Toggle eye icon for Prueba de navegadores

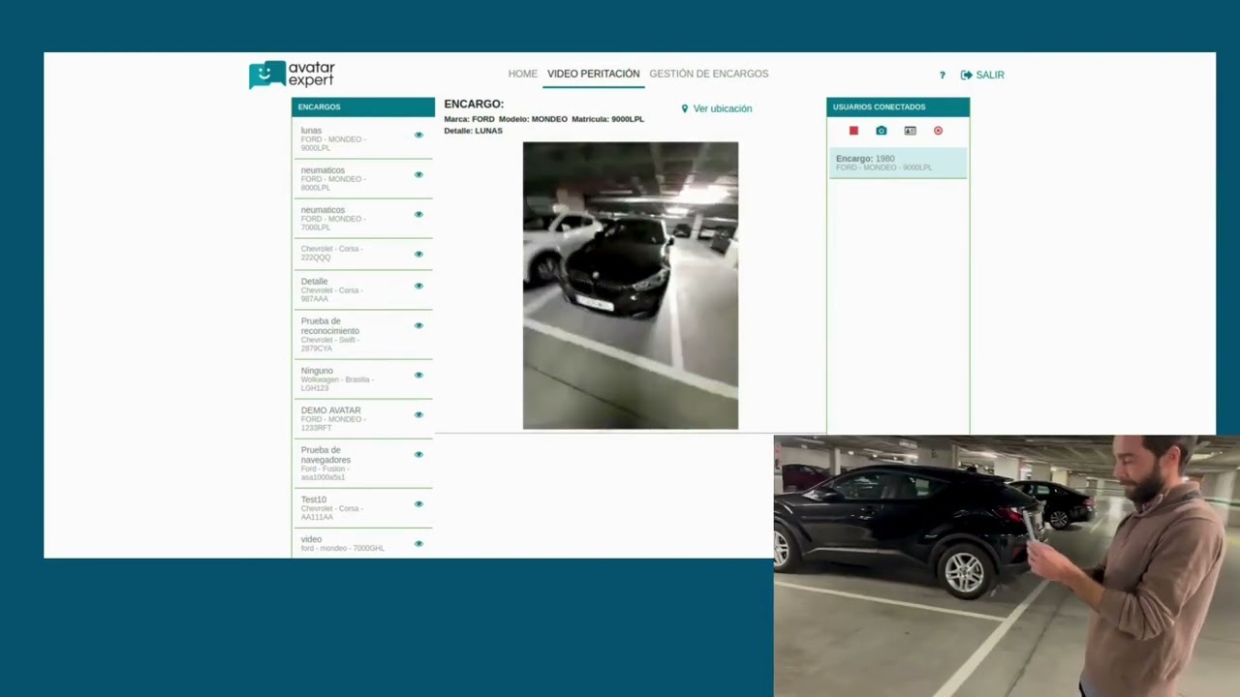(418, 454)
